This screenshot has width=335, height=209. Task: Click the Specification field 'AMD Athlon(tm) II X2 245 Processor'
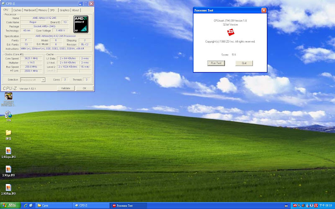pyautogui.click(x=56, y=36)
